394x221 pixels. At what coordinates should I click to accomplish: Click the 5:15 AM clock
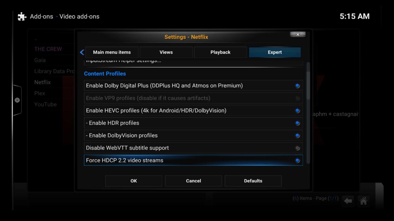pos(355,17)
